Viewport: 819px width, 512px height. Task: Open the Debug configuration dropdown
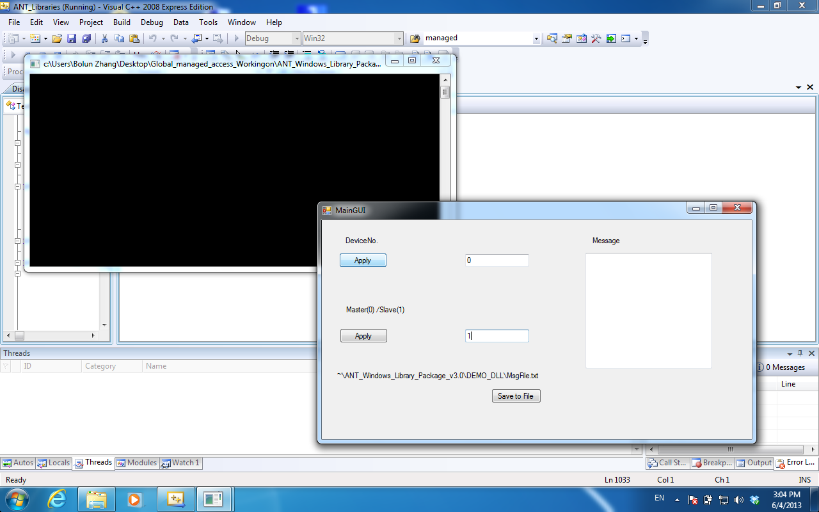click(x=297, y=38)
